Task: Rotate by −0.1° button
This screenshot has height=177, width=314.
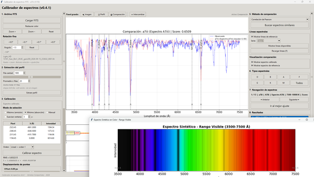Action: [25, 42]
